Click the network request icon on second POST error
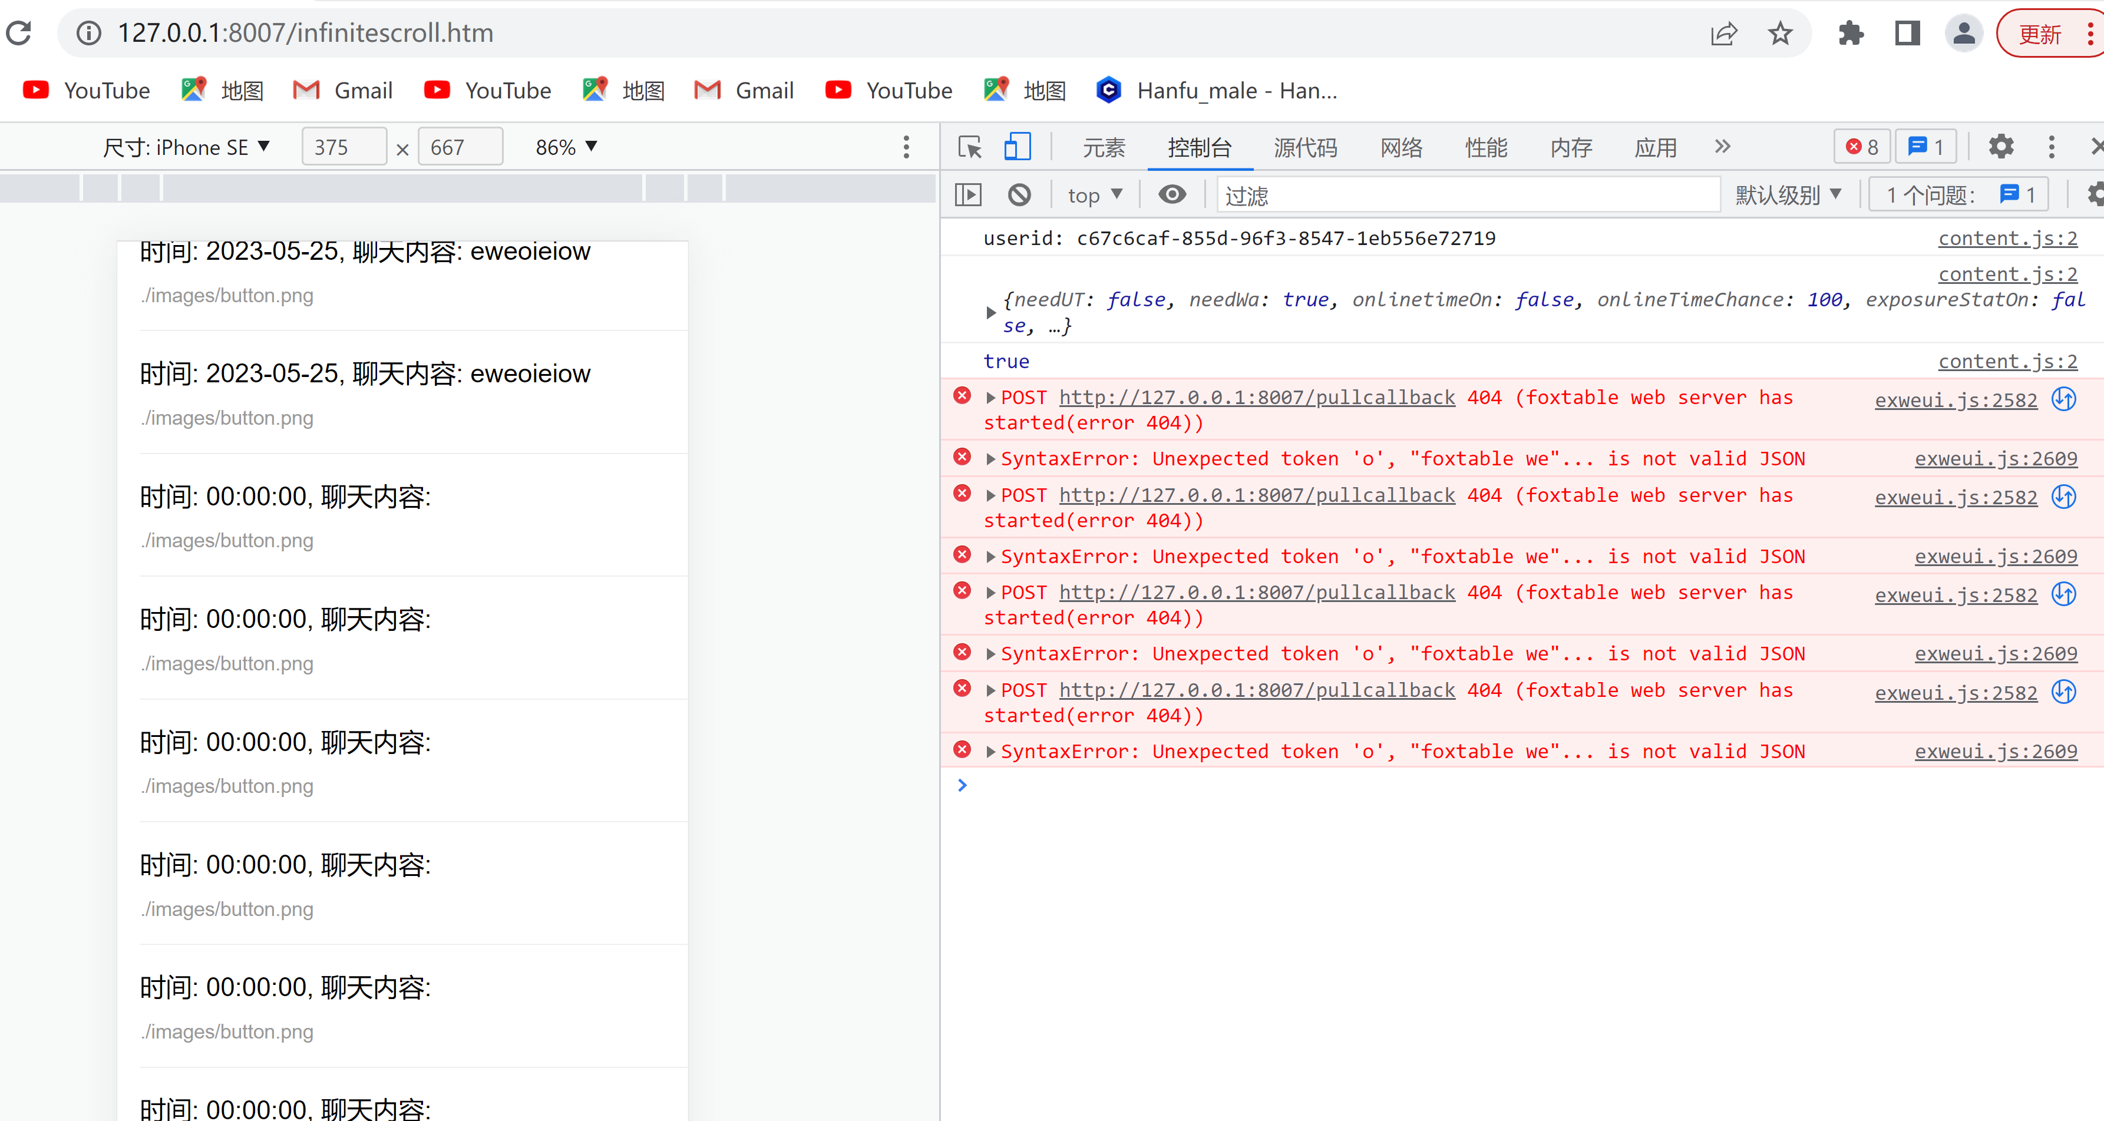Screen dimensions: 2104x1121 [x=2064, y=497]
